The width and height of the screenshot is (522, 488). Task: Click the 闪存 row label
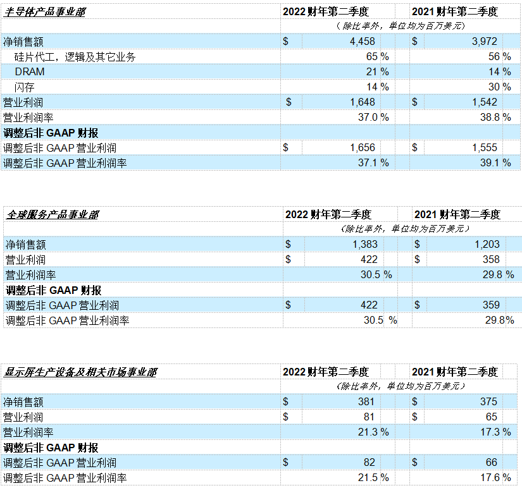point(24,87)
